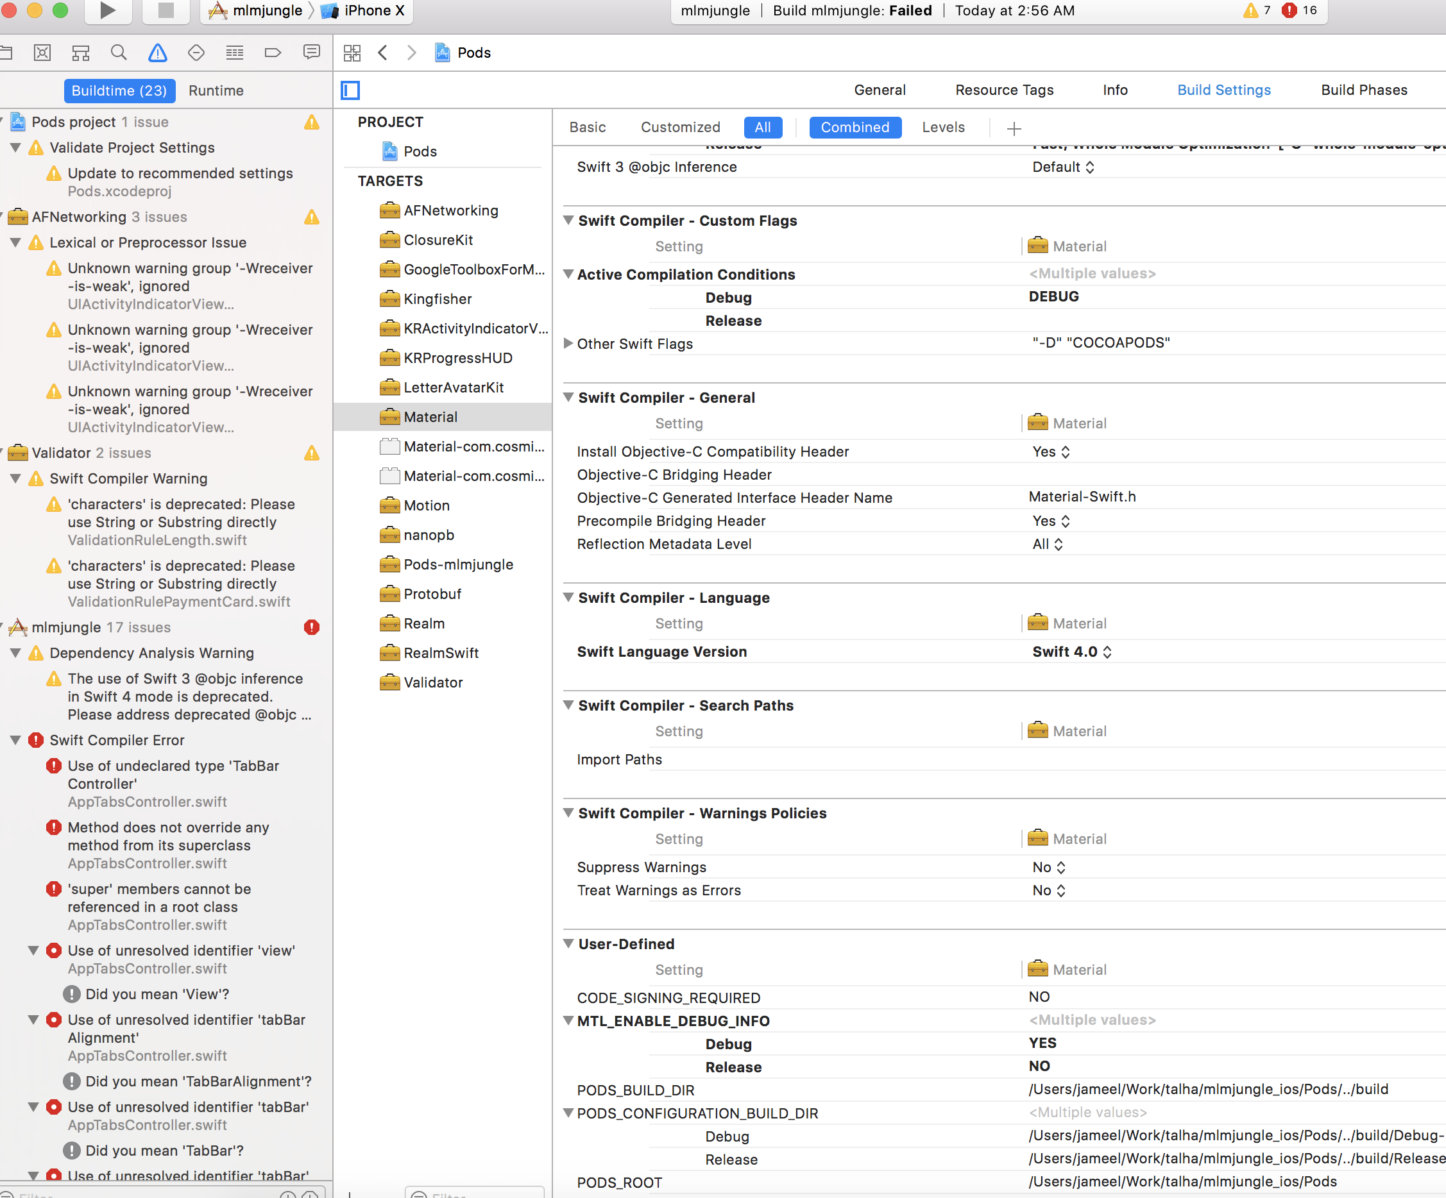
Task: Change Treat Warnings as Errors value
Action: (1049, 891)
